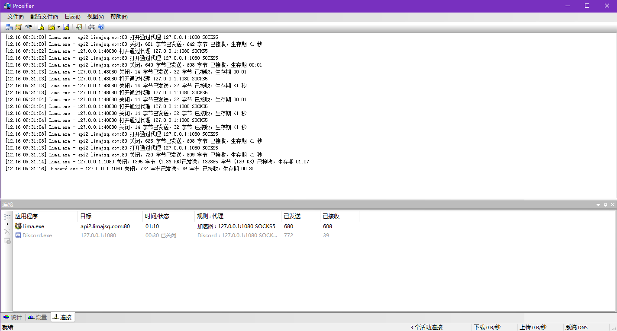Click the sent value 772
617x331 pixels.
tap(289, 236)
